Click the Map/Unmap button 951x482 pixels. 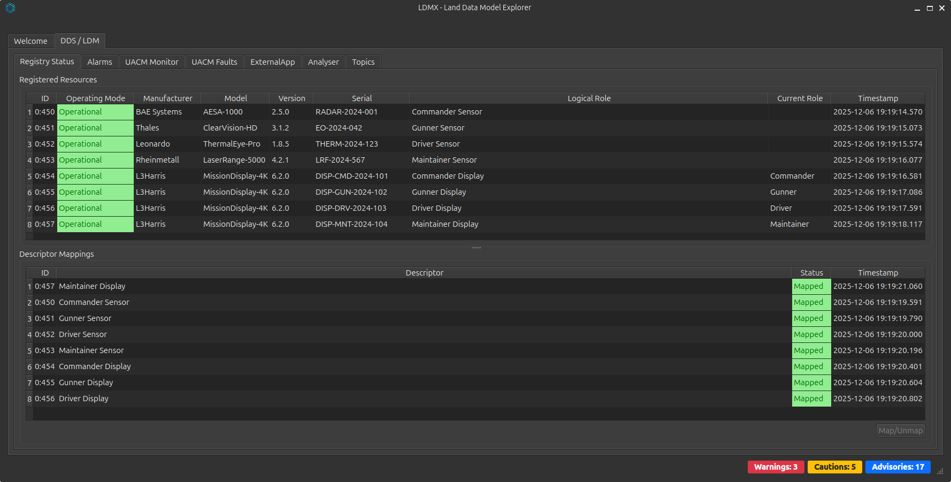[900, 431]
